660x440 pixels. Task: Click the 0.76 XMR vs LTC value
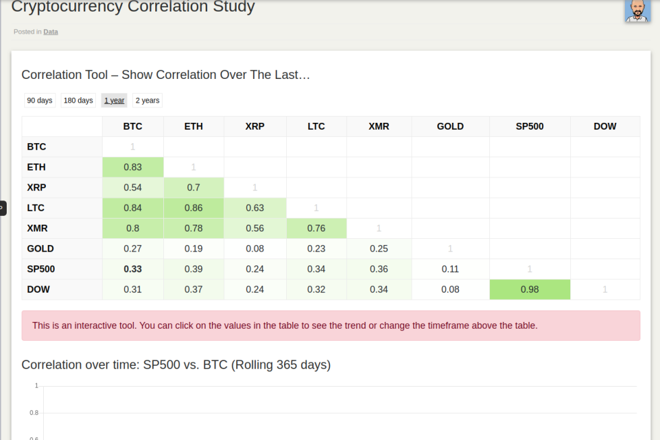click(316, 228)
